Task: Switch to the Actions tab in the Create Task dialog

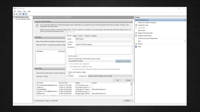Action: [x=81, y=36]
